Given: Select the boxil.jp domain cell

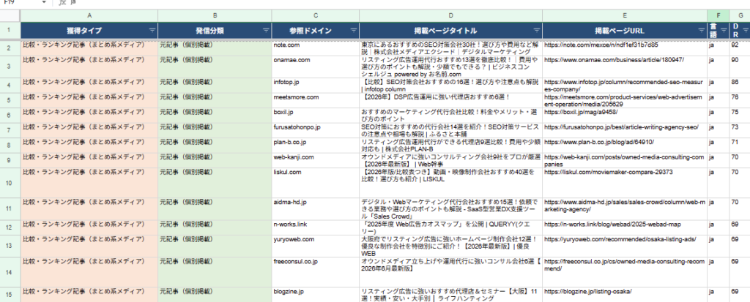Looking at the screenshot, I should click(316, 115).
